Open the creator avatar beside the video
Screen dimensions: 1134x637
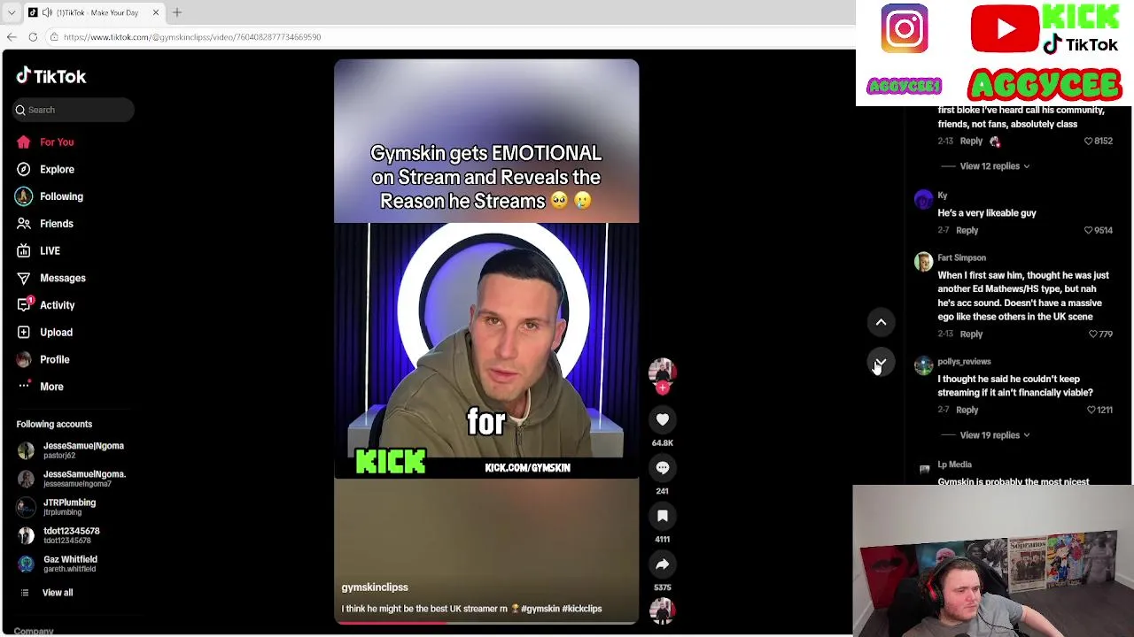point(663,372)
